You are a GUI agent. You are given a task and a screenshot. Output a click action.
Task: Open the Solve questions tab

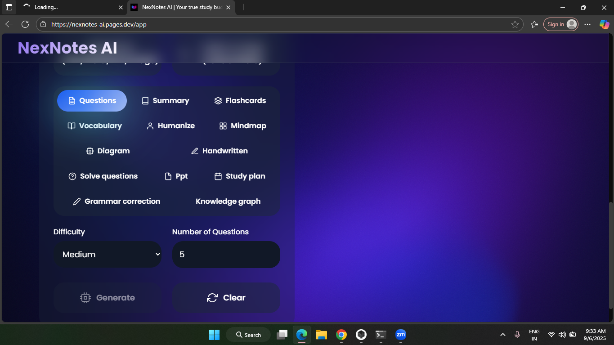tap(103, 176)
